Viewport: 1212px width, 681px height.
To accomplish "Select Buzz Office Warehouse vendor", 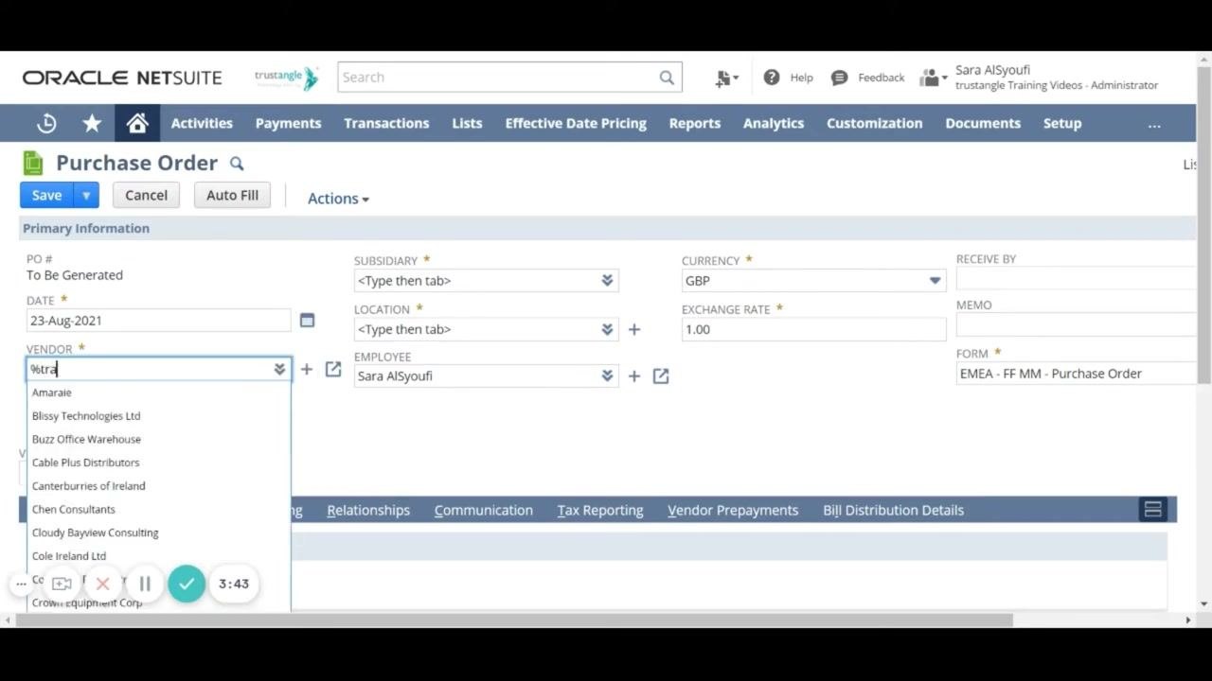I will pos(158,440).
